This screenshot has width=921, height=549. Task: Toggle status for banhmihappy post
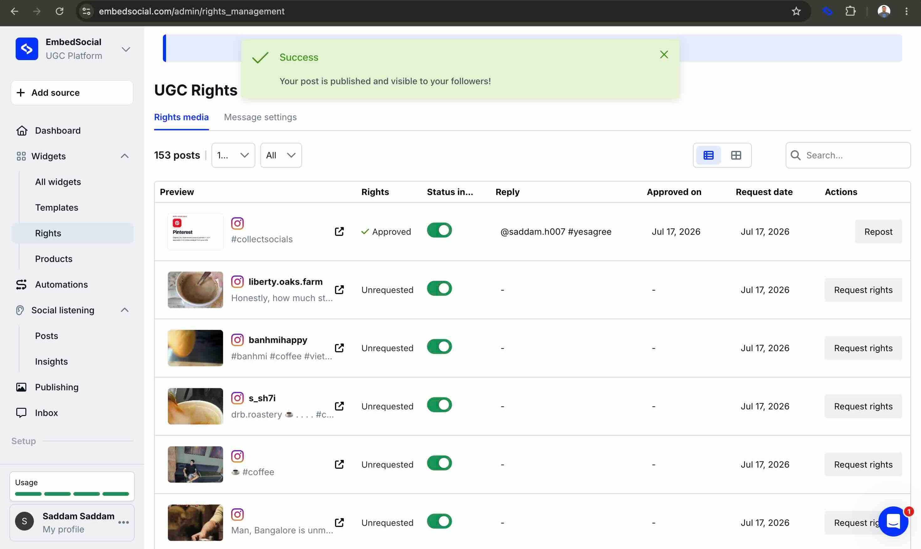[x=440, y=346]
